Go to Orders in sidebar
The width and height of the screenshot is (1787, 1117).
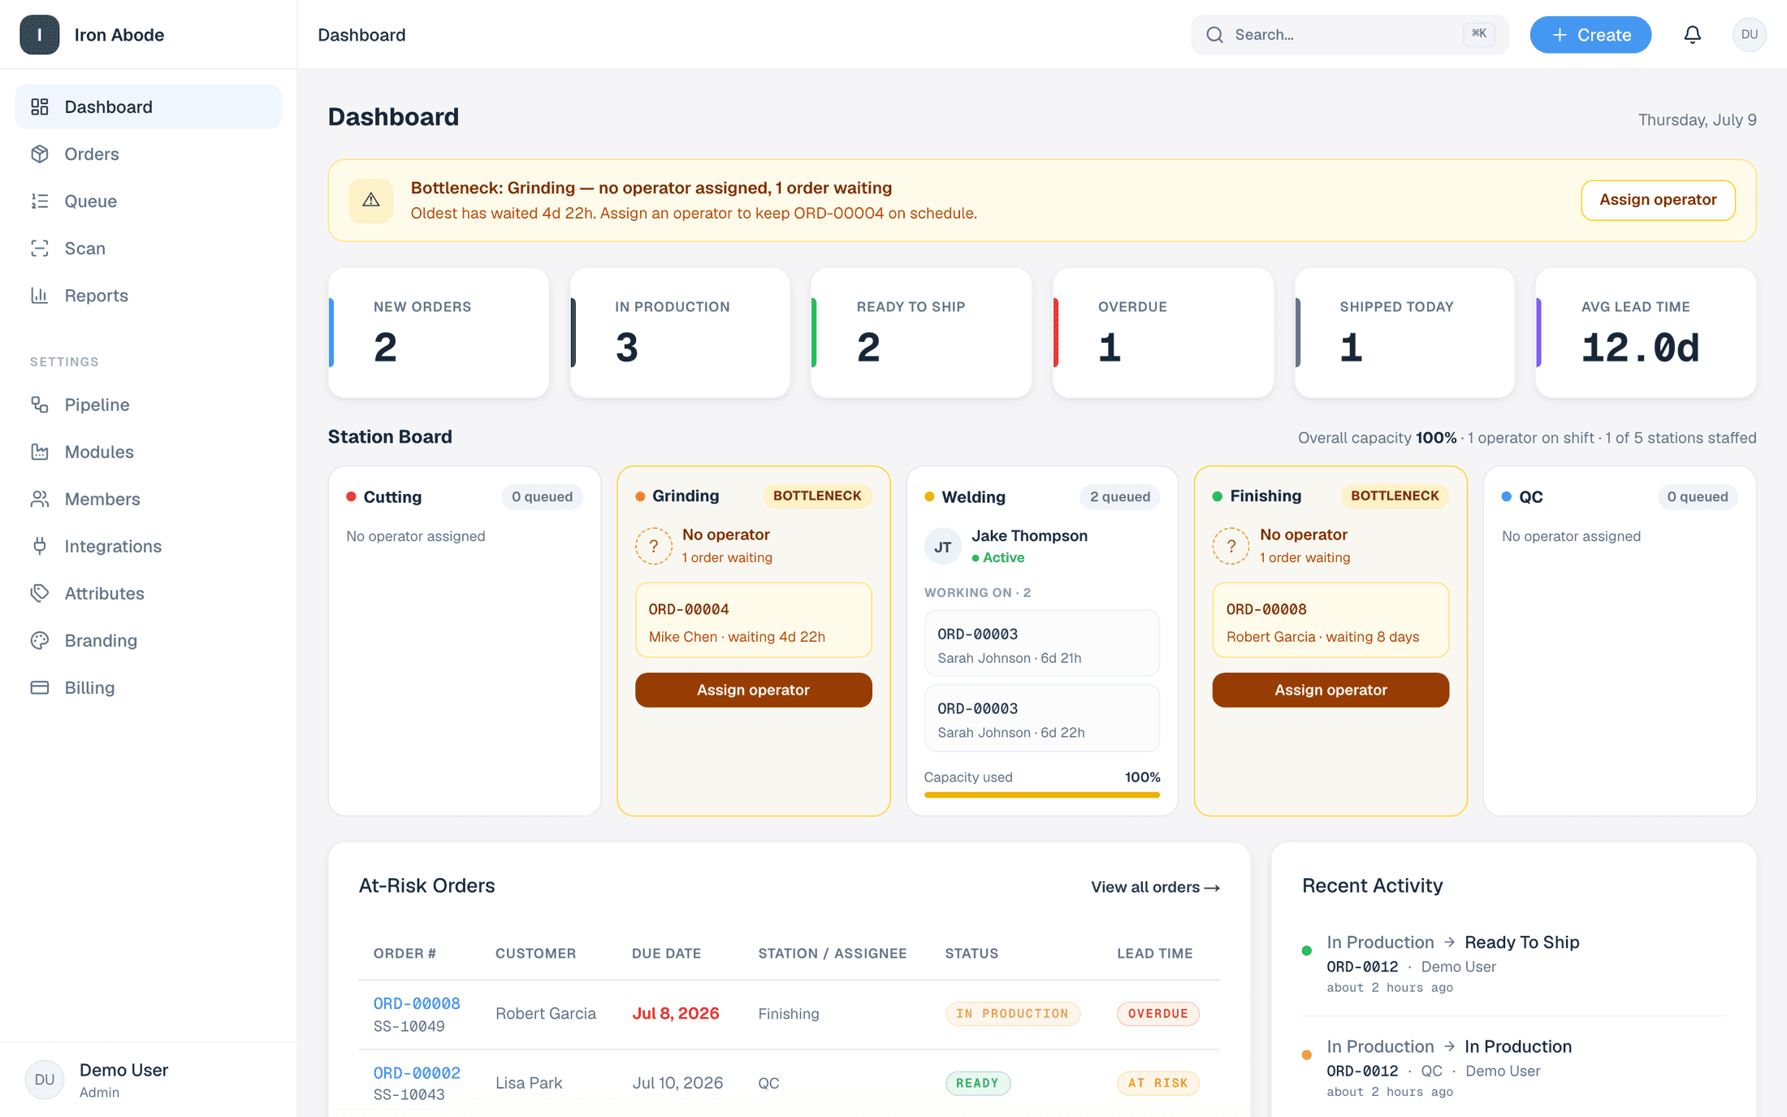click(149, 154)
